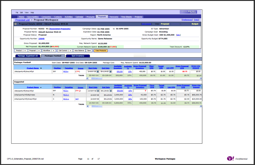255x165 pixels.
Task: Open the Proposal List link
Action: click(22, 20)
